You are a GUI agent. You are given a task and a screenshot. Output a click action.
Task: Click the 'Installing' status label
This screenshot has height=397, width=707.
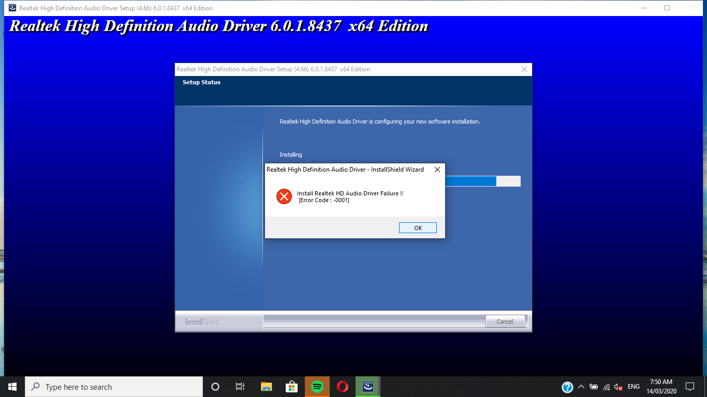291,155
